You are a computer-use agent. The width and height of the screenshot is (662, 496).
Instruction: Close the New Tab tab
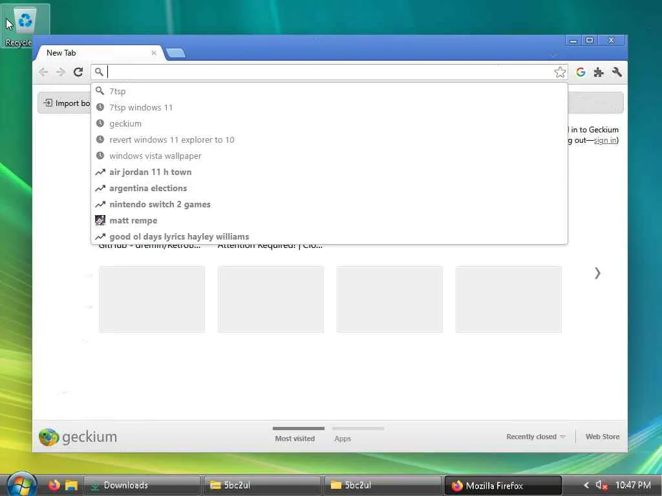154,53
